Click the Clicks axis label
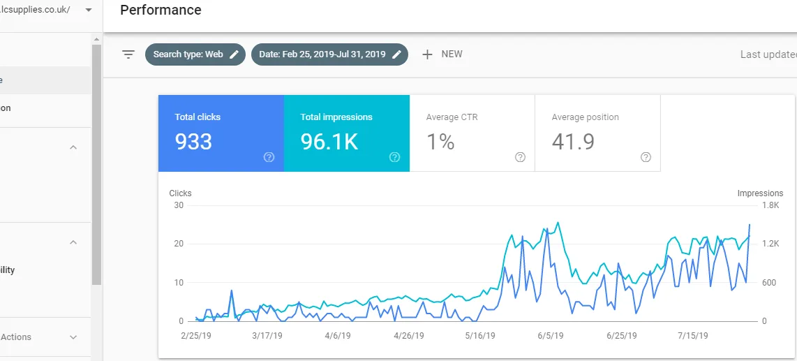The height and width of the screenshot is (361, 797). 181,193
